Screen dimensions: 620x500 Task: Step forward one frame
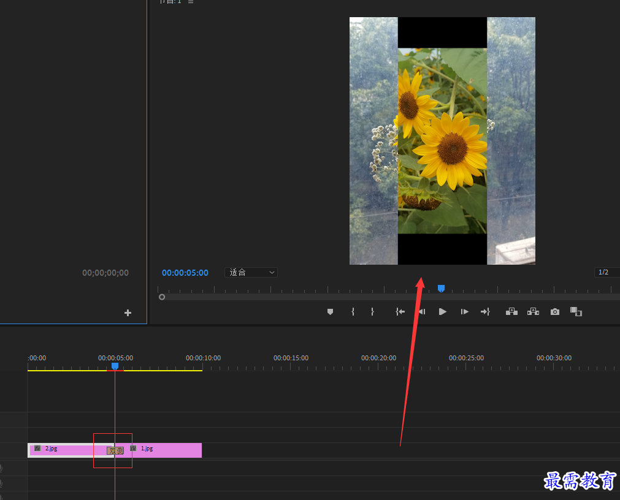(465, 312)
